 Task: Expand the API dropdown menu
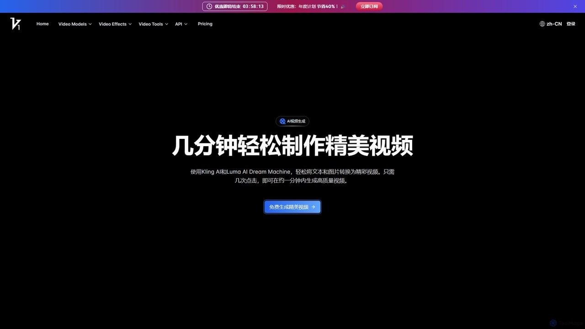[x=181, y=24]
